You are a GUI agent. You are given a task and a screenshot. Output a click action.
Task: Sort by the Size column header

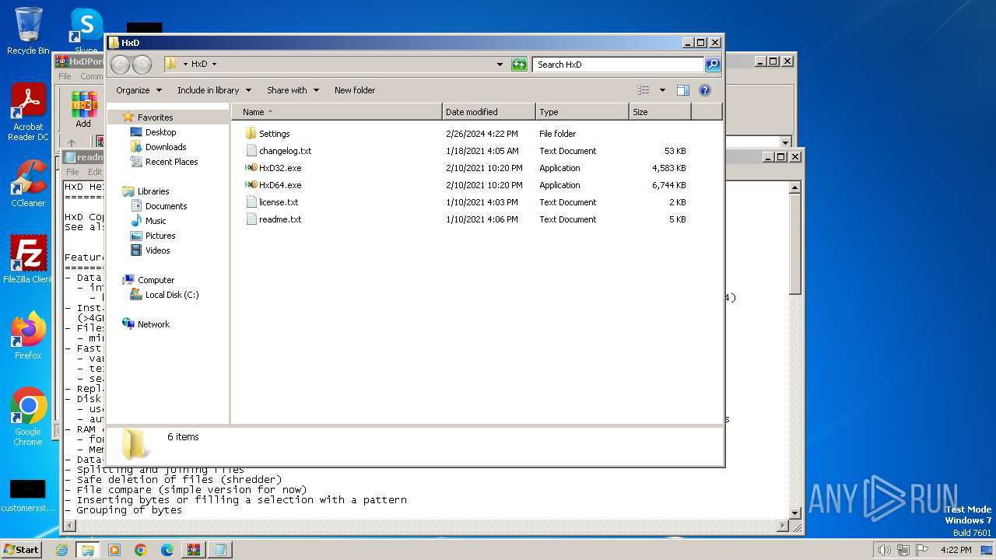(660, 112)
